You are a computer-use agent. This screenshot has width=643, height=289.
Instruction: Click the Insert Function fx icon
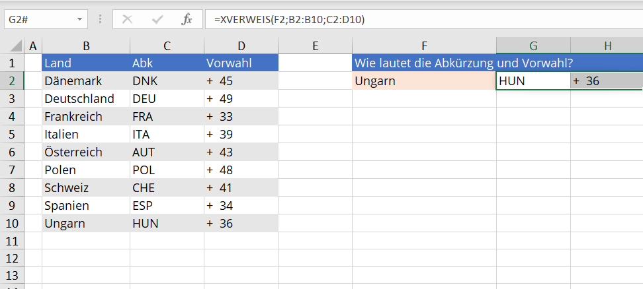point(187,19)
